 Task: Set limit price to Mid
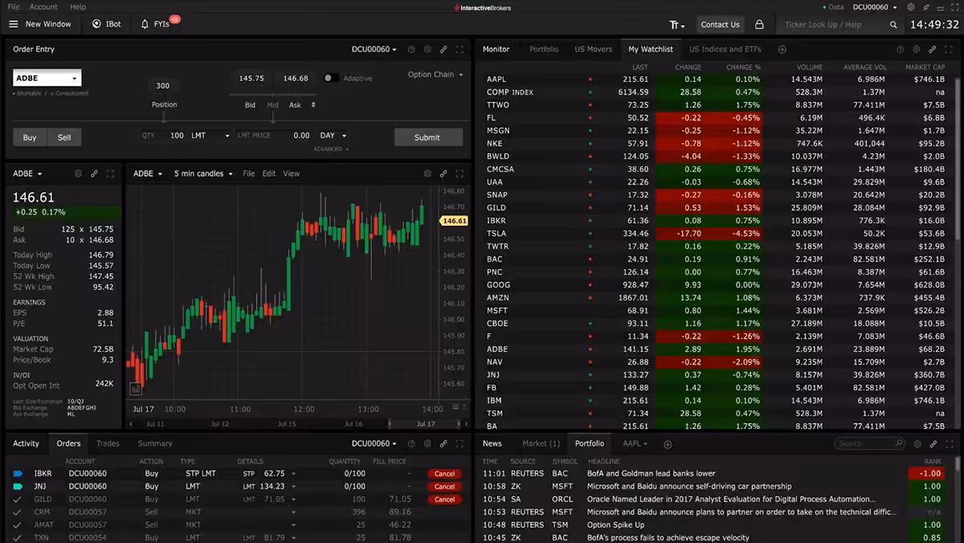click(273, 105)
